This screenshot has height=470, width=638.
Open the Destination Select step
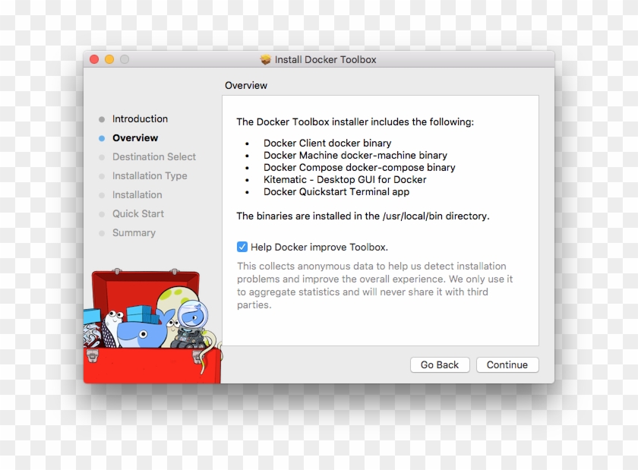click(x=154, y=156)
